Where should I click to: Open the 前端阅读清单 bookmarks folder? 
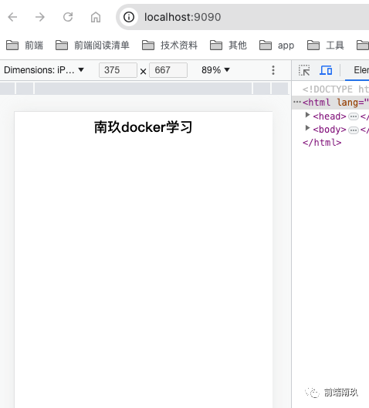[x=93, y=46]
